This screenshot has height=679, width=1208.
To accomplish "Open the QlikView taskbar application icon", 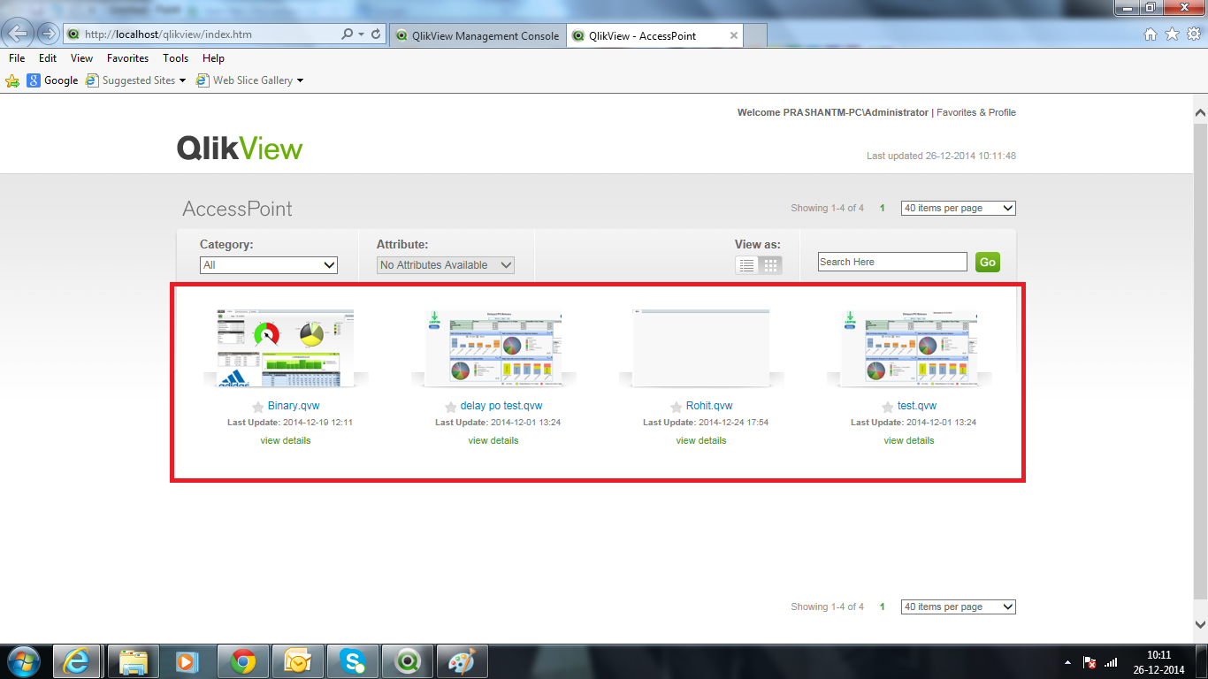I will coord(409,661).
